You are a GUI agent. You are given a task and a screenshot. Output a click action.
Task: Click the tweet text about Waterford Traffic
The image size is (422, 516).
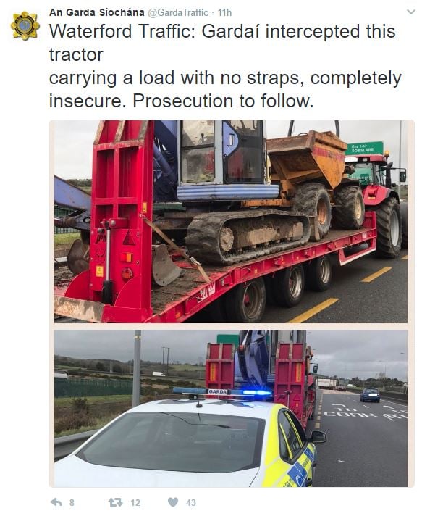[x=225, y=66]
